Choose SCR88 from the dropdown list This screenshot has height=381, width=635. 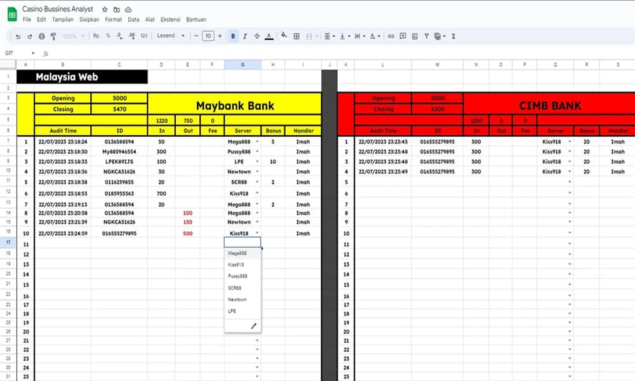(243, 288)
